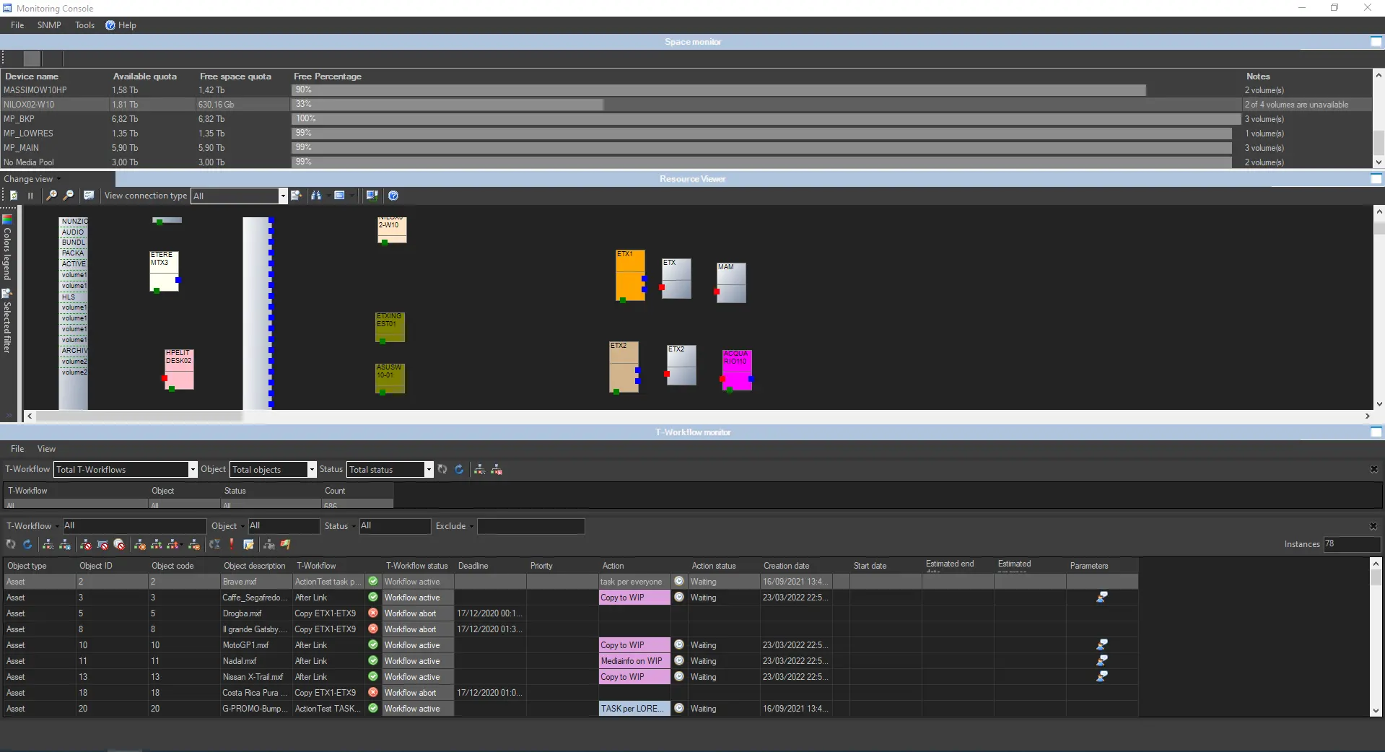Click the pause icon in Resource Viewer toolbar
The width and height of the screenshot is (1385, 752).
(x=30, y=196)
